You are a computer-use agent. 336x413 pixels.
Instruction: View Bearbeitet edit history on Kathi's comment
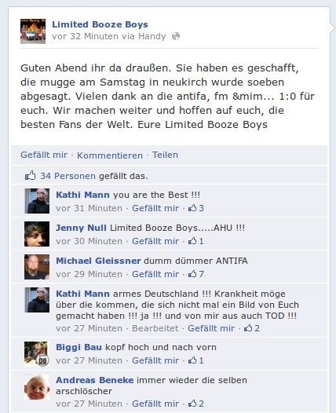pos(155,328)
